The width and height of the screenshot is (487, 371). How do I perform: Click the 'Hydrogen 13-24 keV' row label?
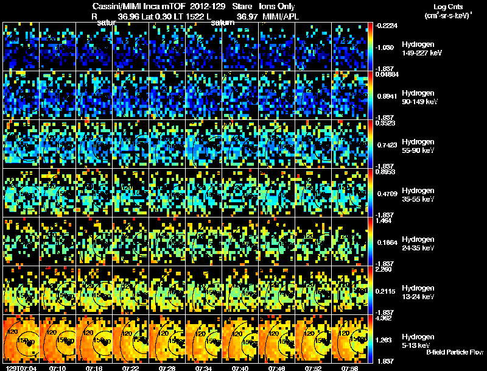[418, 292]
